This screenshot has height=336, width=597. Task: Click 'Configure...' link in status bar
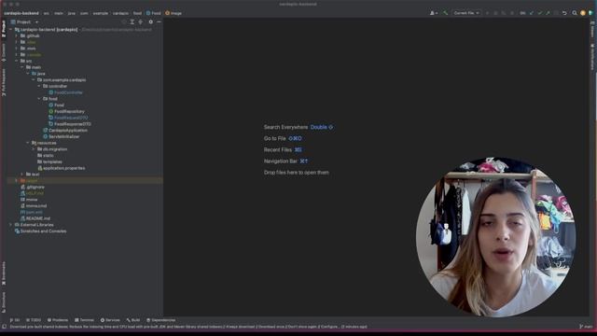coord(329,327)
